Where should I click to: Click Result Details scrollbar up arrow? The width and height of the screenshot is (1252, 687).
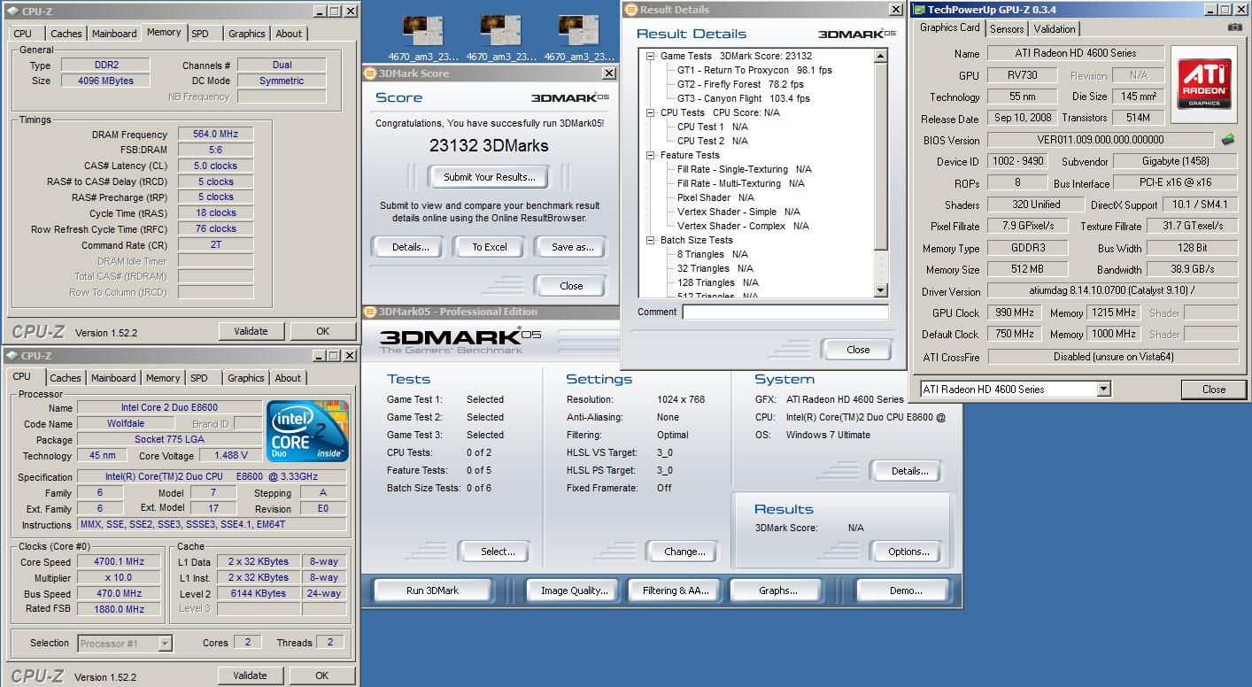(x=880, y=57)
